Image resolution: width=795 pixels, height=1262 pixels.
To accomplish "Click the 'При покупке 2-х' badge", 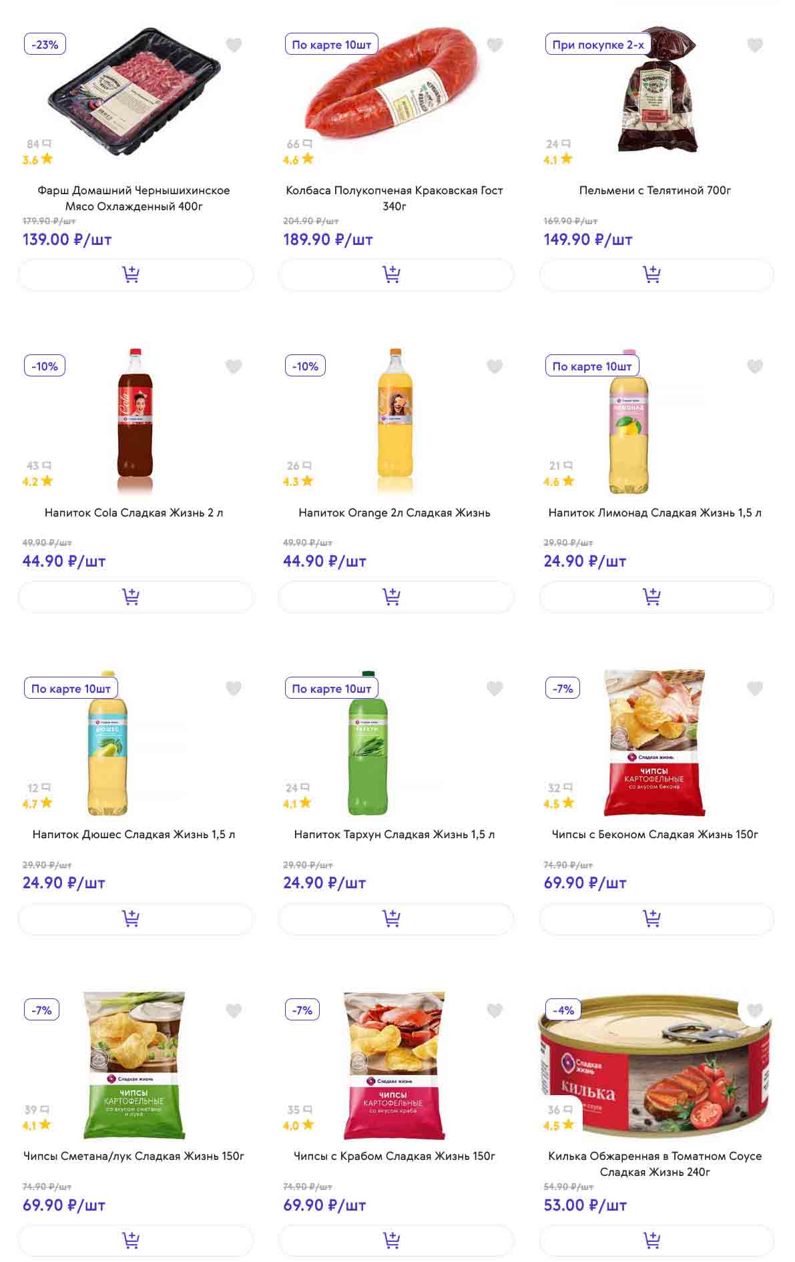I will [x=598, y=45].
